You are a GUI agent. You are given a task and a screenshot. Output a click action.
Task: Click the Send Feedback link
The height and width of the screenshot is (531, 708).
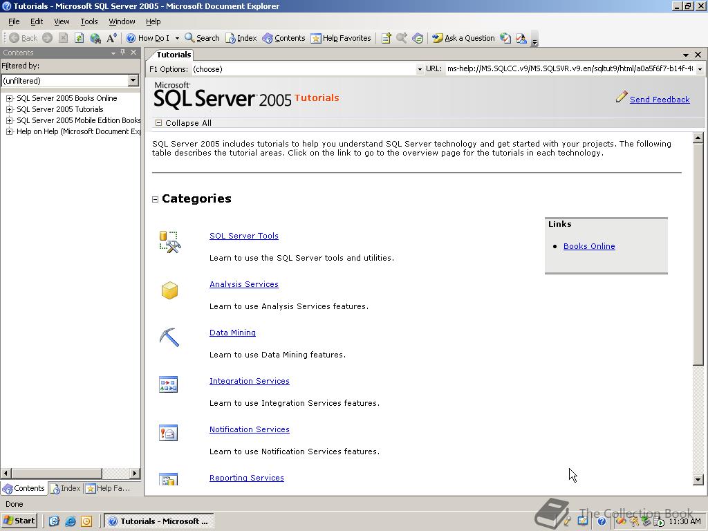[x=659, y=100]
